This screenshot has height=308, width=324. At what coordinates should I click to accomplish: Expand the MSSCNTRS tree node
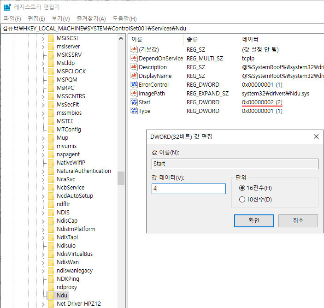tap(43, 97)
